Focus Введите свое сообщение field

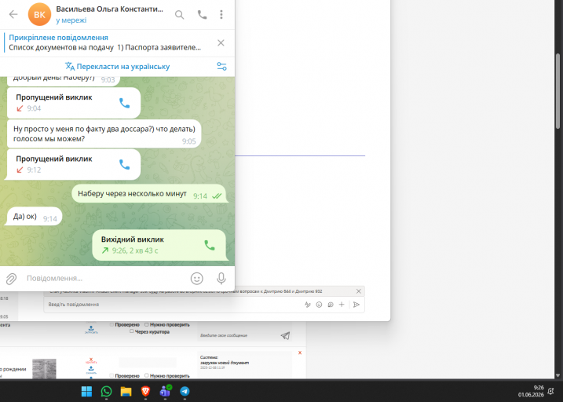[237, 335]
